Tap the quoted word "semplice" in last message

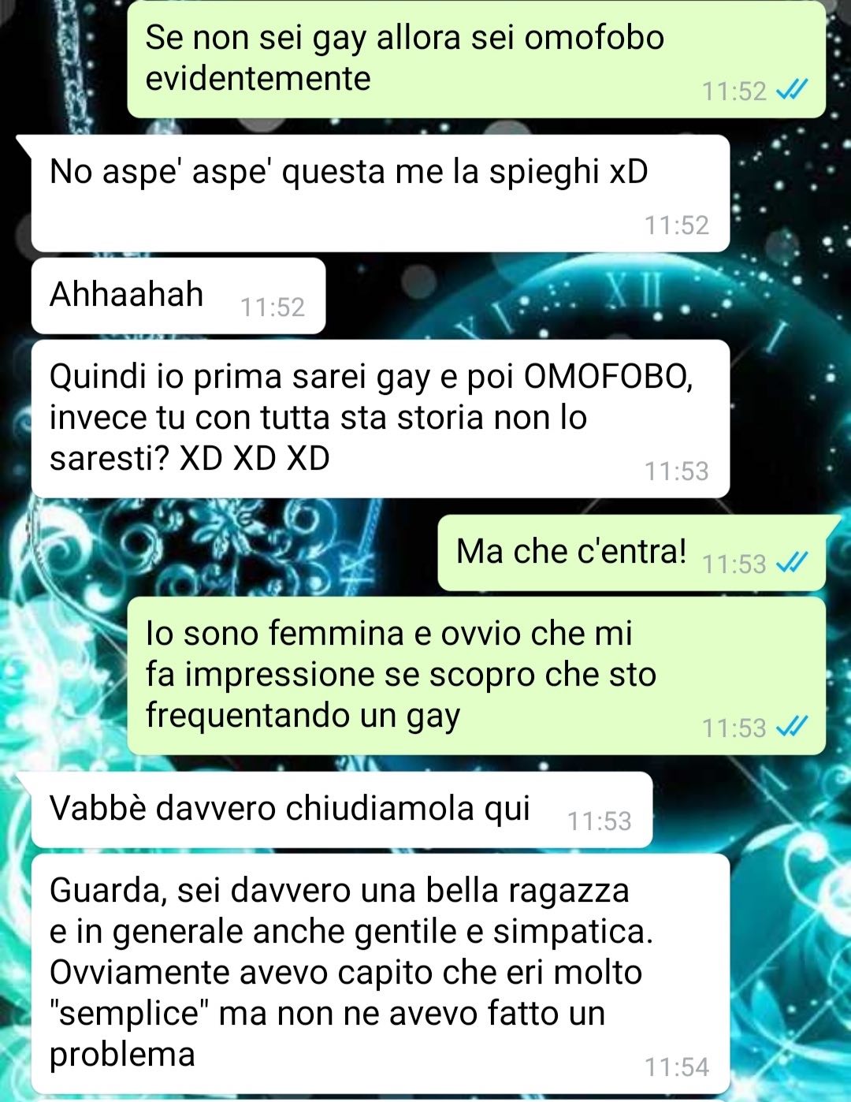point(128,1013)
